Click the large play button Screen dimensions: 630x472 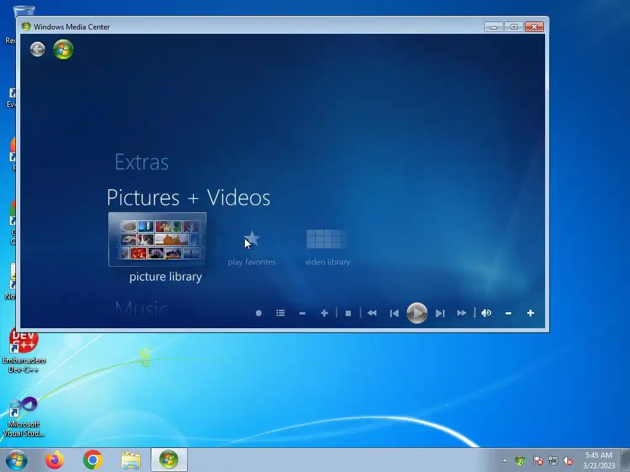coord(417,313)
